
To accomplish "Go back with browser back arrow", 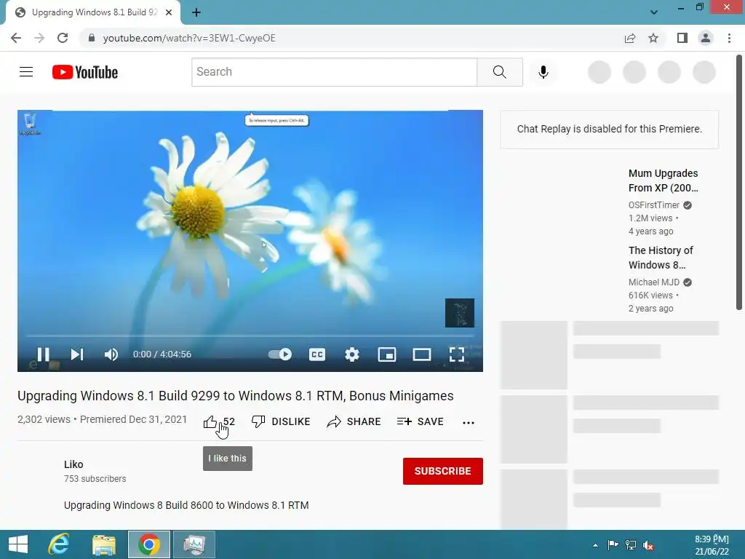I will tap(16, 38).
